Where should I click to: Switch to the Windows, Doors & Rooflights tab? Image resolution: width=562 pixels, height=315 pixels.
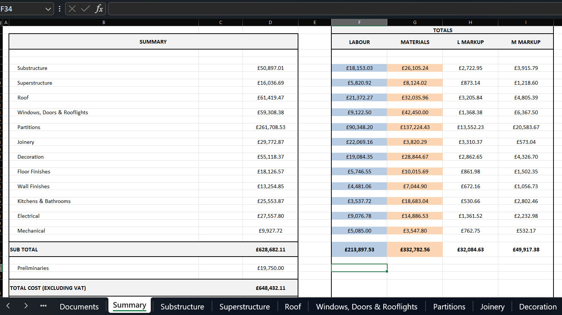pos(367,306)
